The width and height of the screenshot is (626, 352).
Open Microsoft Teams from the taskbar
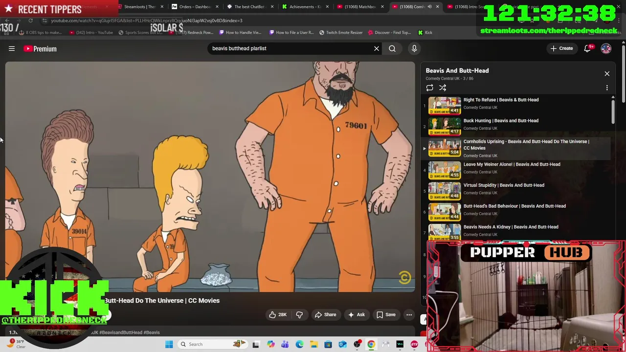coord(285,344)
